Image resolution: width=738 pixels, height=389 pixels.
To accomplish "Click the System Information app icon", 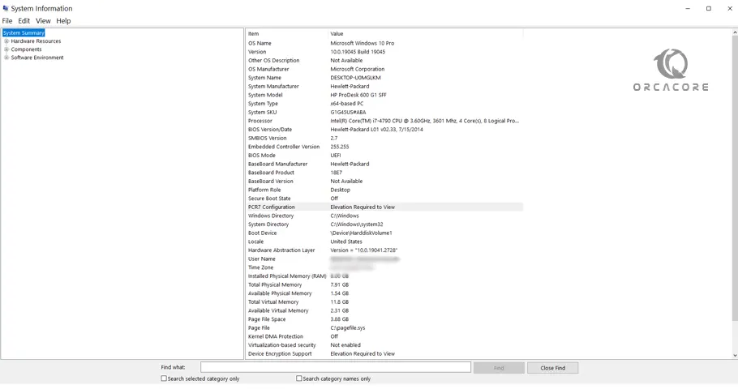I will (x=5, y=8).
